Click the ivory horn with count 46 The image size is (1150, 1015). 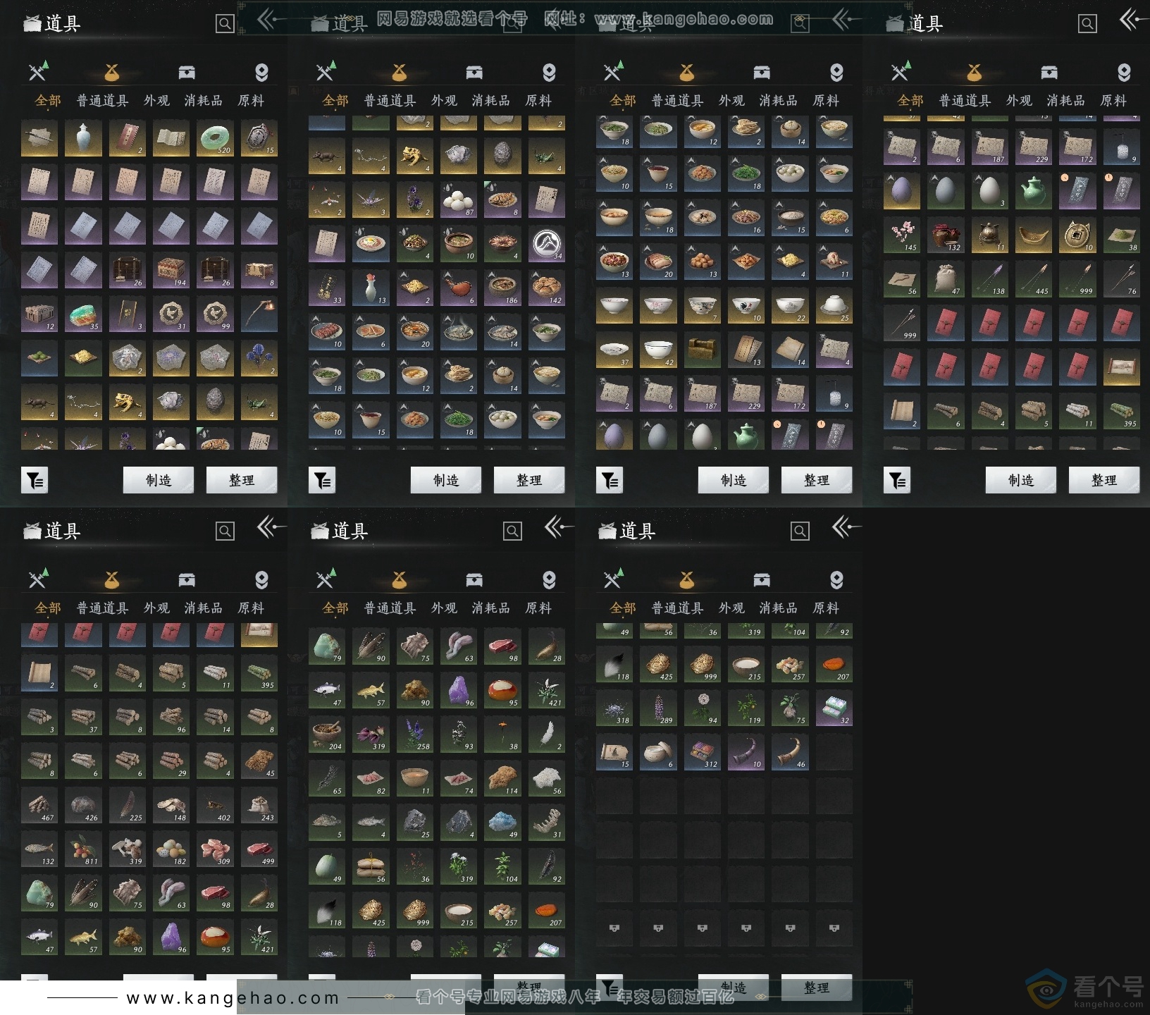(790, 752)
